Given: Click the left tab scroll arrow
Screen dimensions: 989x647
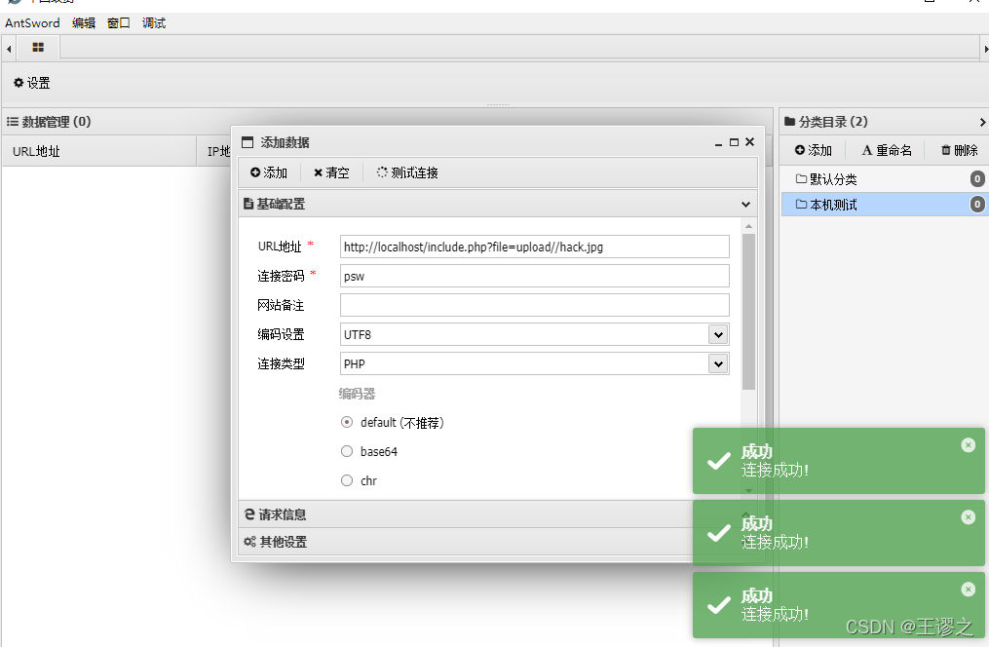Looking at the screenshot, I should tap(9, 49).
